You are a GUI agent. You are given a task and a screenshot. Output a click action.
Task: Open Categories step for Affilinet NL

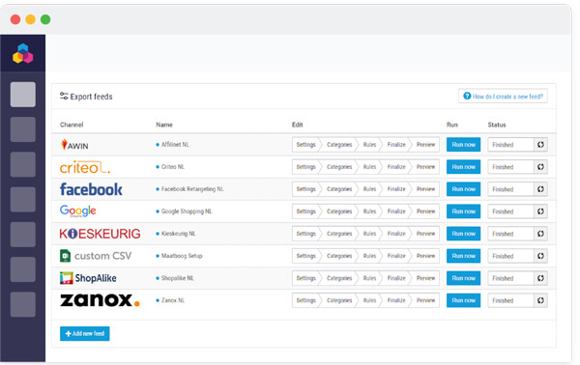[x=339, y=145]
